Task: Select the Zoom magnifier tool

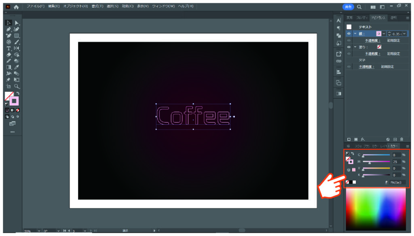Action: 17,86
